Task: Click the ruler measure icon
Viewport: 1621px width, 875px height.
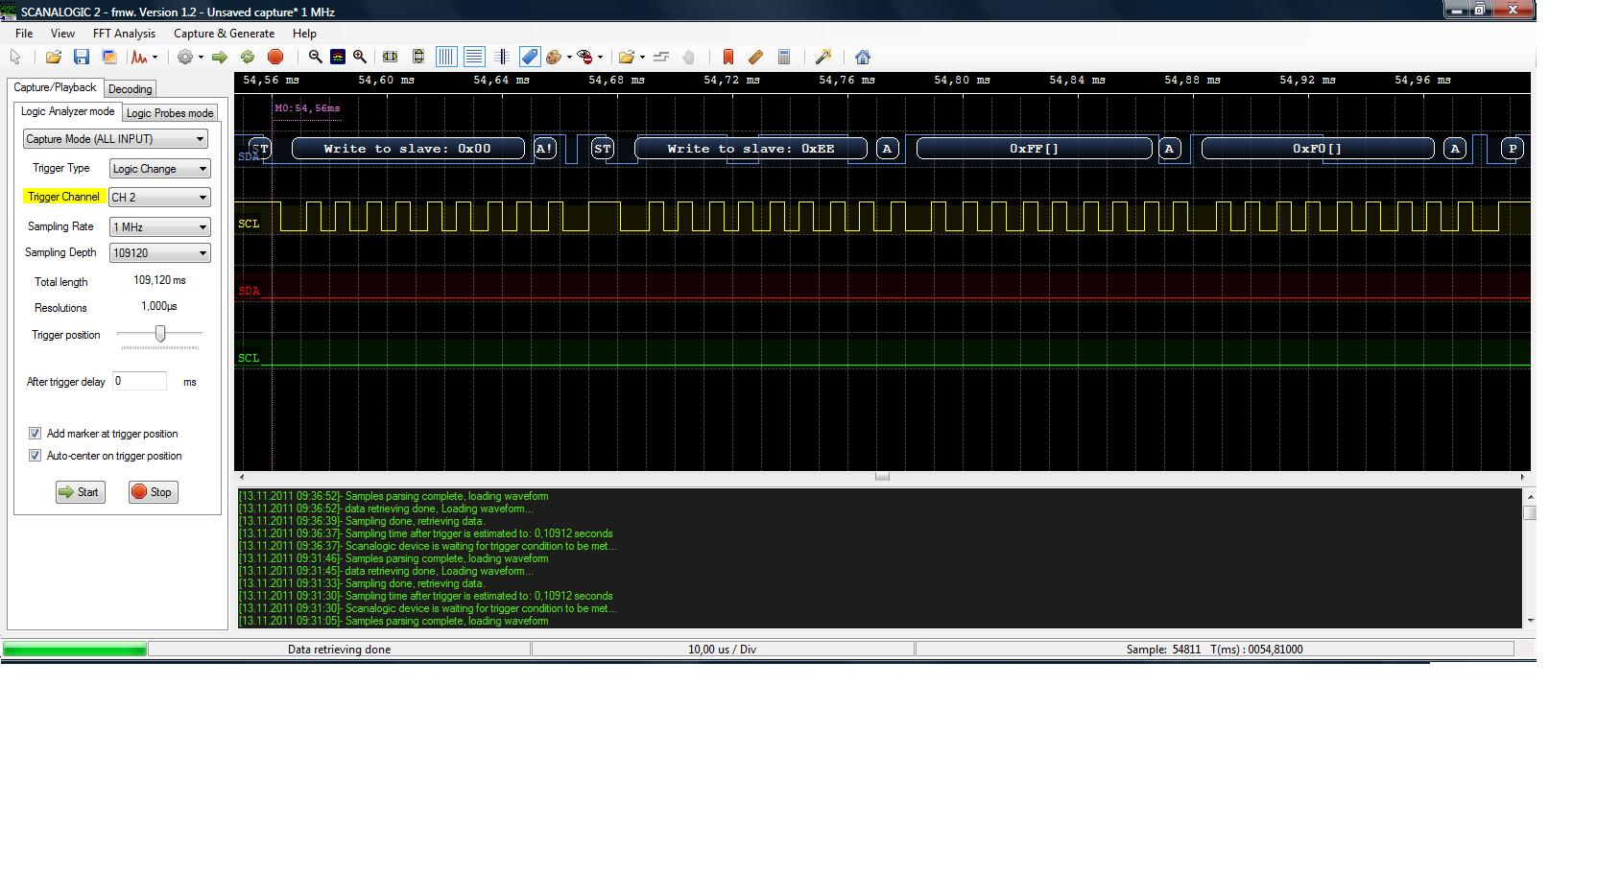Action: pos(755,58)
